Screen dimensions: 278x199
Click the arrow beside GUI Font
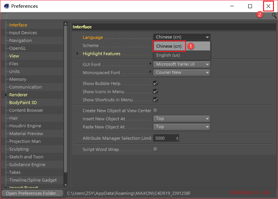coord(150,63)
